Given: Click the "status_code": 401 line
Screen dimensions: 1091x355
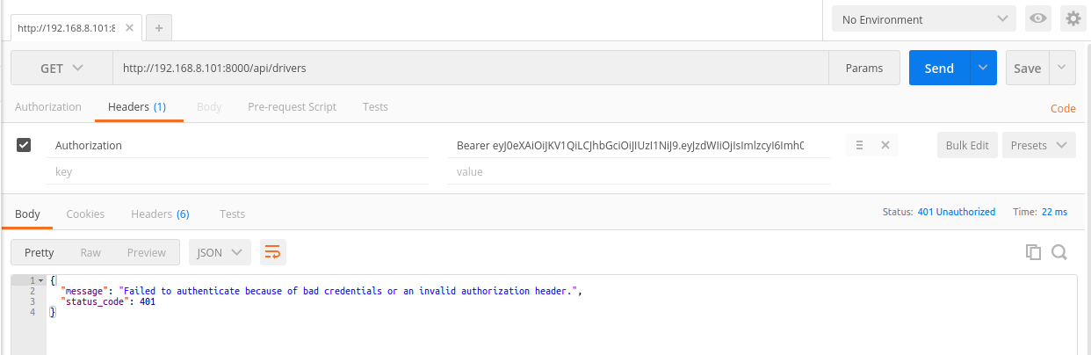Looking at the screenshot, I should click(108, 301).
